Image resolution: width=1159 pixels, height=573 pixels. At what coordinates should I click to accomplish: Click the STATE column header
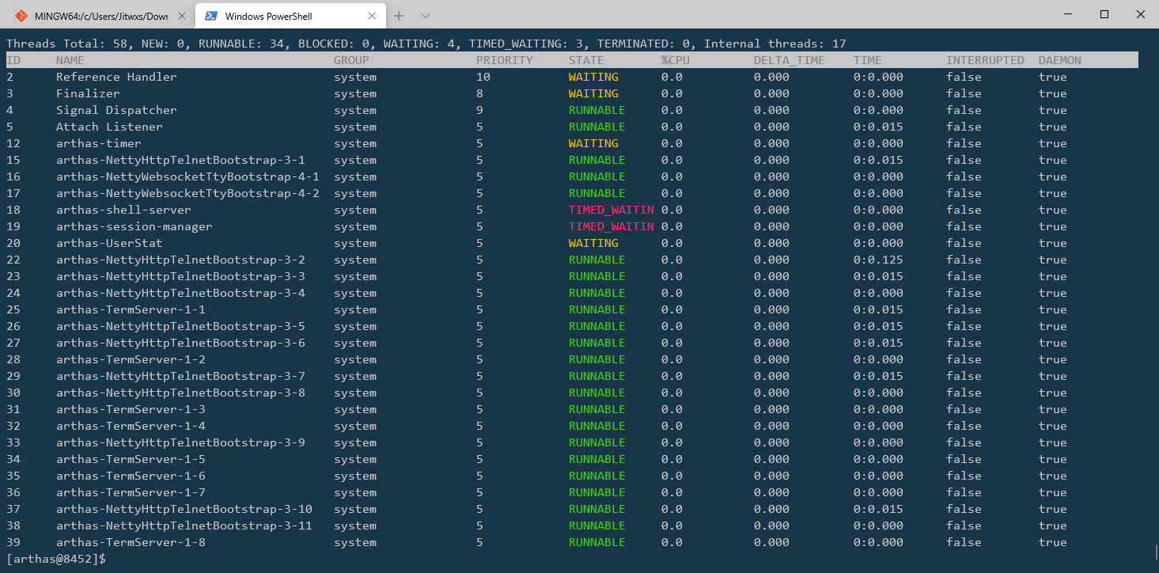(x=586, y=60)
